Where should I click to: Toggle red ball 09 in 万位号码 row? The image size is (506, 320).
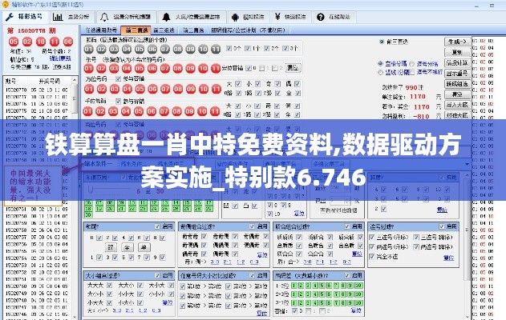[191, 89]
